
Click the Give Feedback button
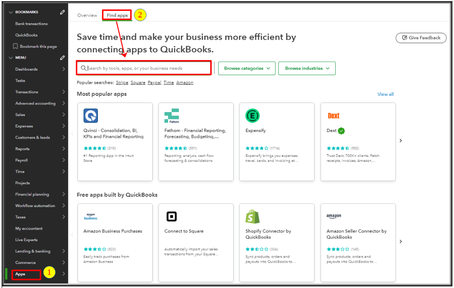[421, 38]
